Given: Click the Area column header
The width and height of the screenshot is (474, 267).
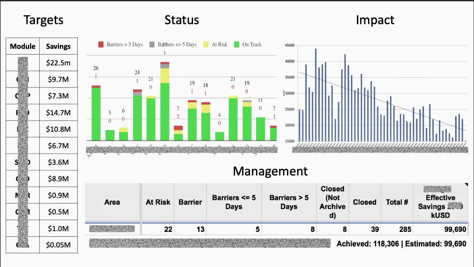Looking at the screenshot, I should pyautogui.click(x=112, y=202).
